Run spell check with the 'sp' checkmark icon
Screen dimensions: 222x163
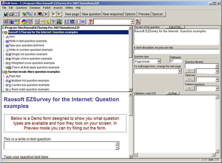click(x=53, y=22)
